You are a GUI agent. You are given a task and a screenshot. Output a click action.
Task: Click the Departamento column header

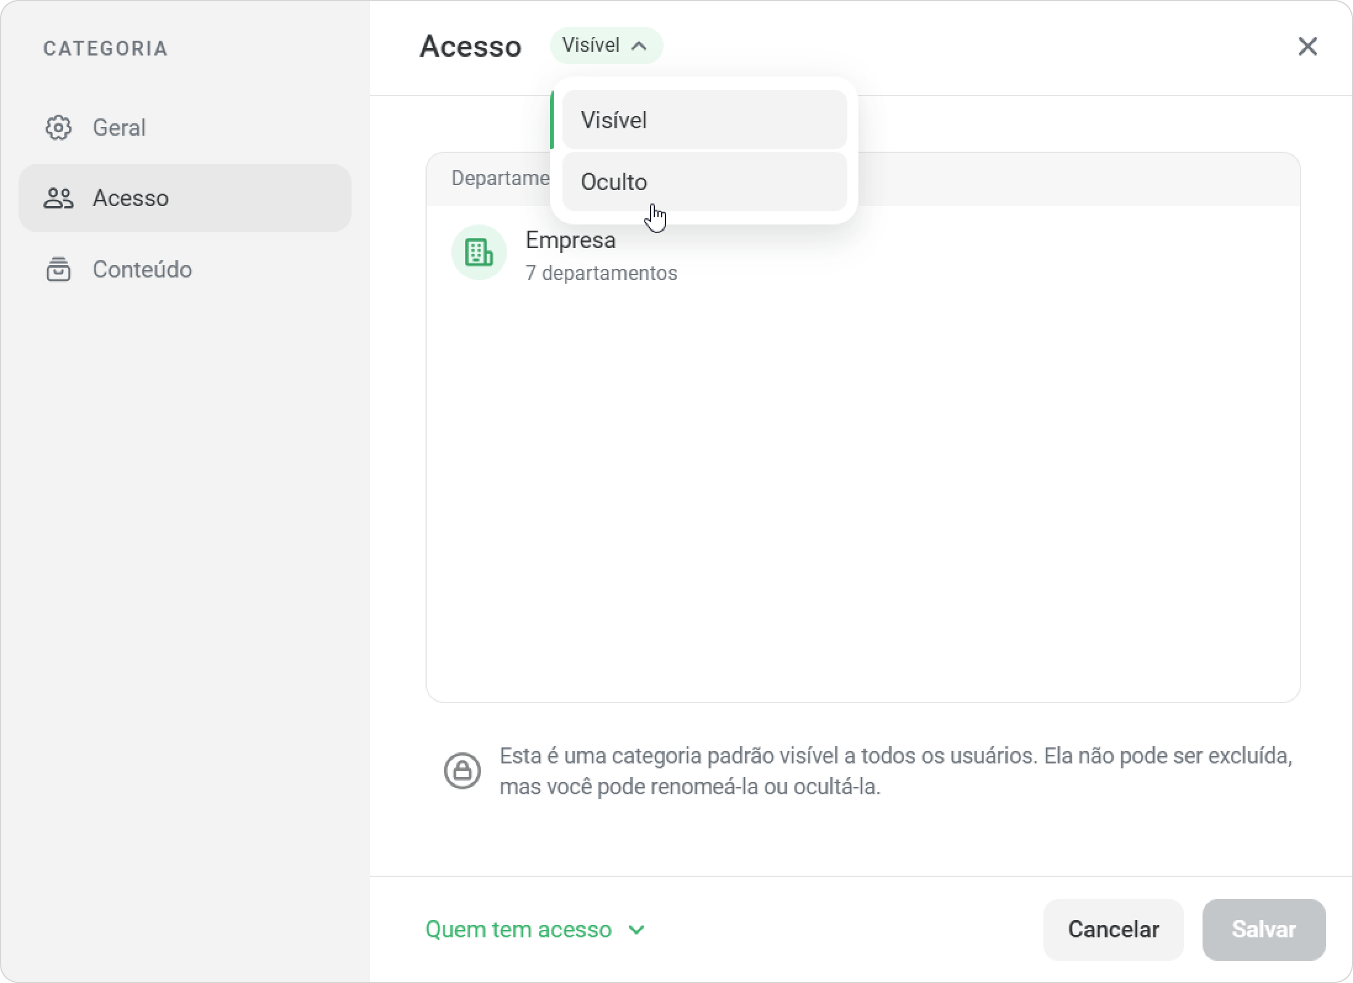[x=501, y=178]
